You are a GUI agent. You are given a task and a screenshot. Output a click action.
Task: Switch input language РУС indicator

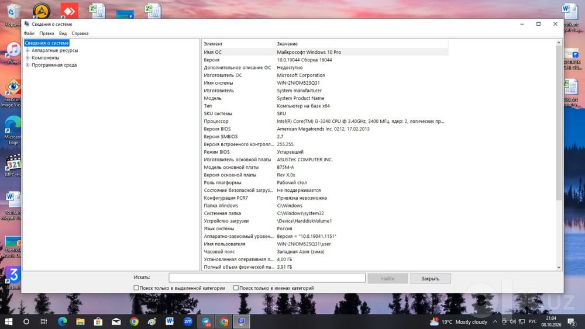533,321
